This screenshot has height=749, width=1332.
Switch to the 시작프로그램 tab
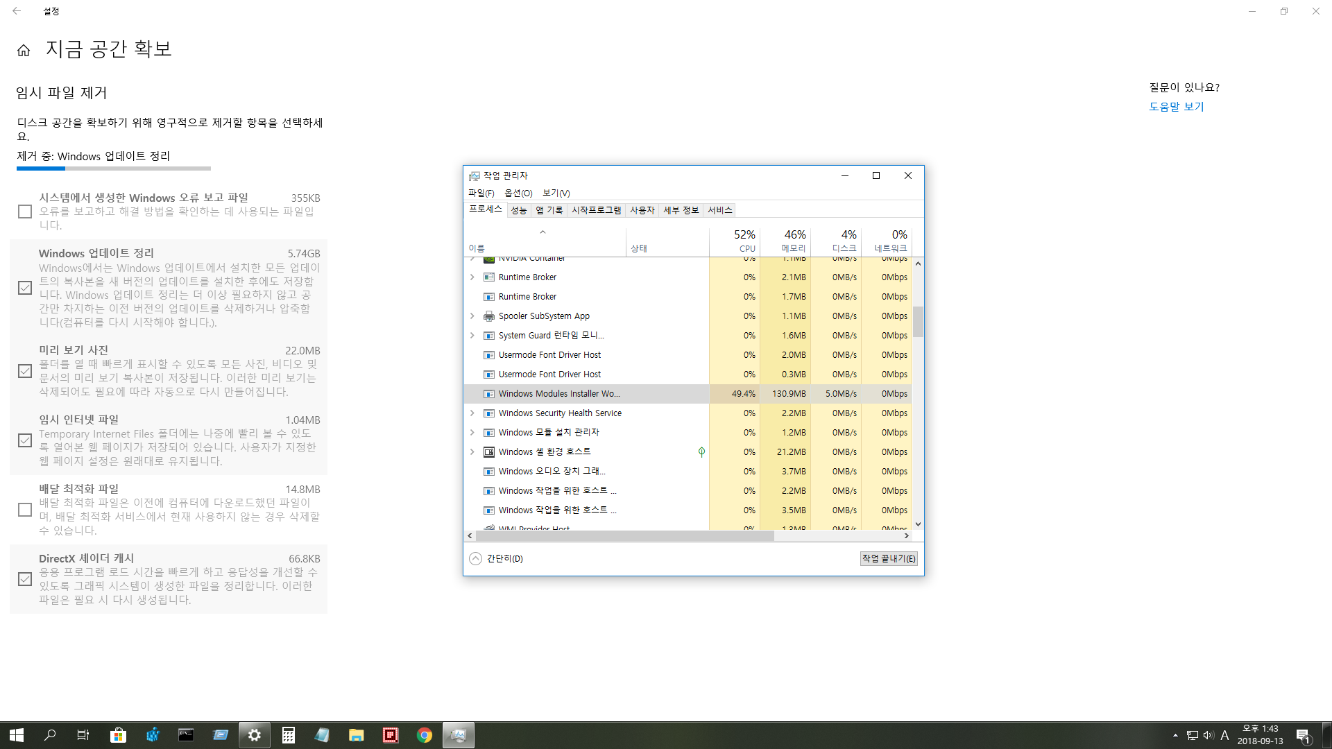tap(596, 210)
